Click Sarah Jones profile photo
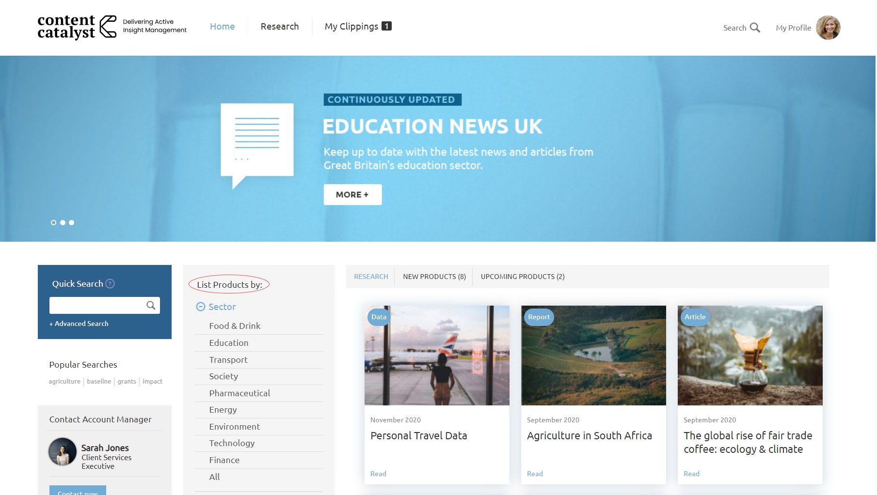Screen dimensions: 877x495 63,451
